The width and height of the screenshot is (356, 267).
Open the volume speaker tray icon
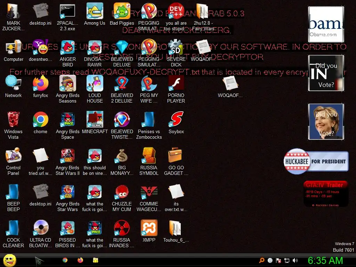click(295, 260)
